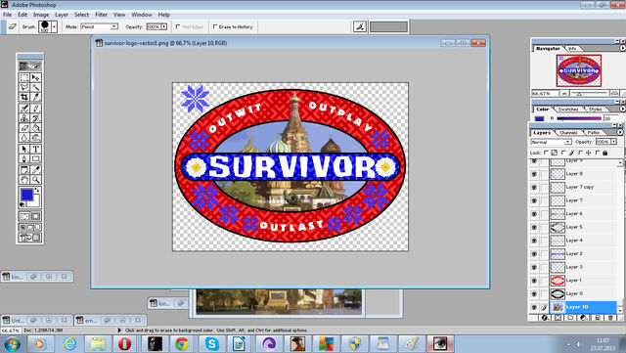Select the Paint Bucket tool
Screen dimensions: 626x353
[x=35, y=128]
